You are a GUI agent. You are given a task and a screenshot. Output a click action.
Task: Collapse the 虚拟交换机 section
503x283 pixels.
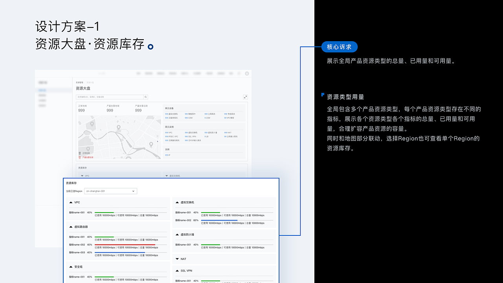(177, 202)
